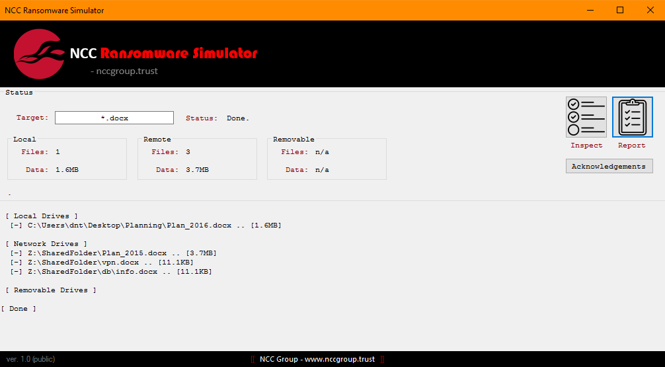
Task: Click the nccgroup.trust subtitle in header
Action: (x=124, y=71)
